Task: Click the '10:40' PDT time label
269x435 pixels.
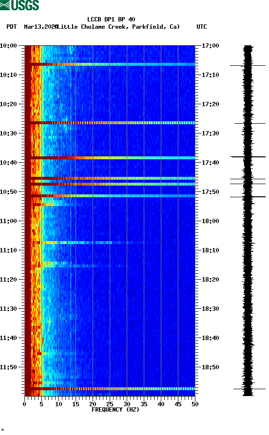Action: (8, 163)
